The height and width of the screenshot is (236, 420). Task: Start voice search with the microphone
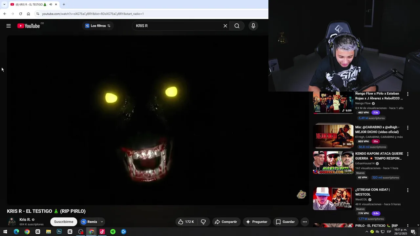[253, 26]
